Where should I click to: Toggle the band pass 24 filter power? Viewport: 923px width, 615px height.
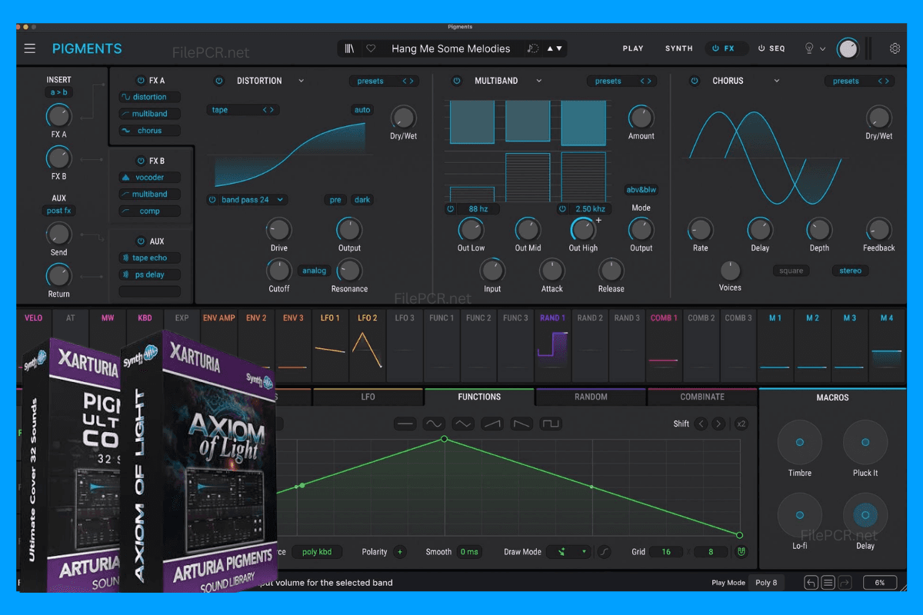tap(213, 200)
